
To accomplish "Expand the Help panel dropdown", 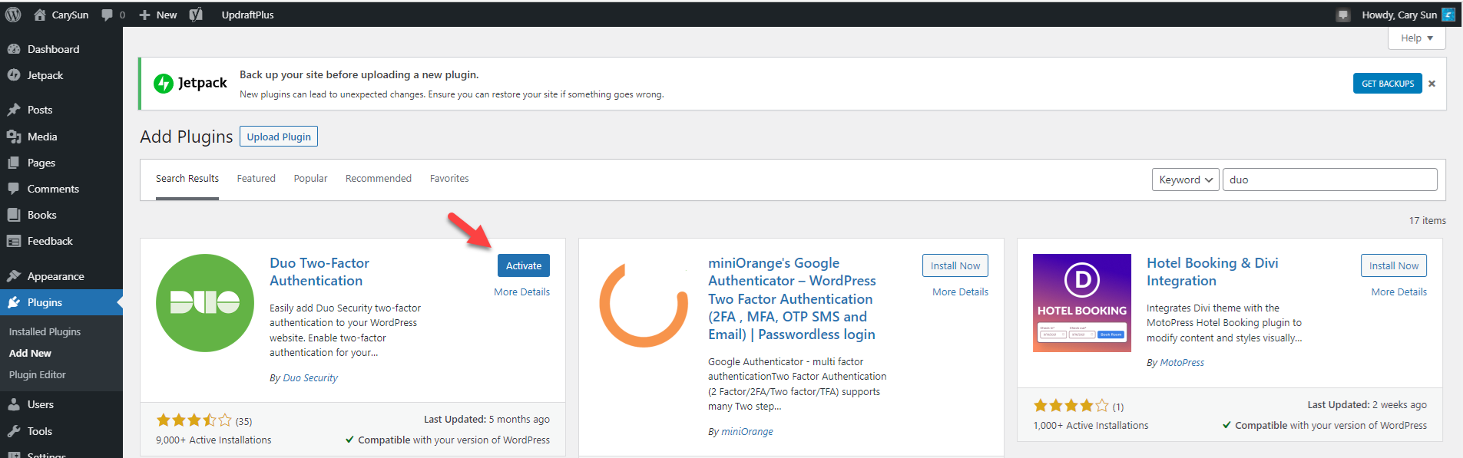I will click(x=1416, y=38).
